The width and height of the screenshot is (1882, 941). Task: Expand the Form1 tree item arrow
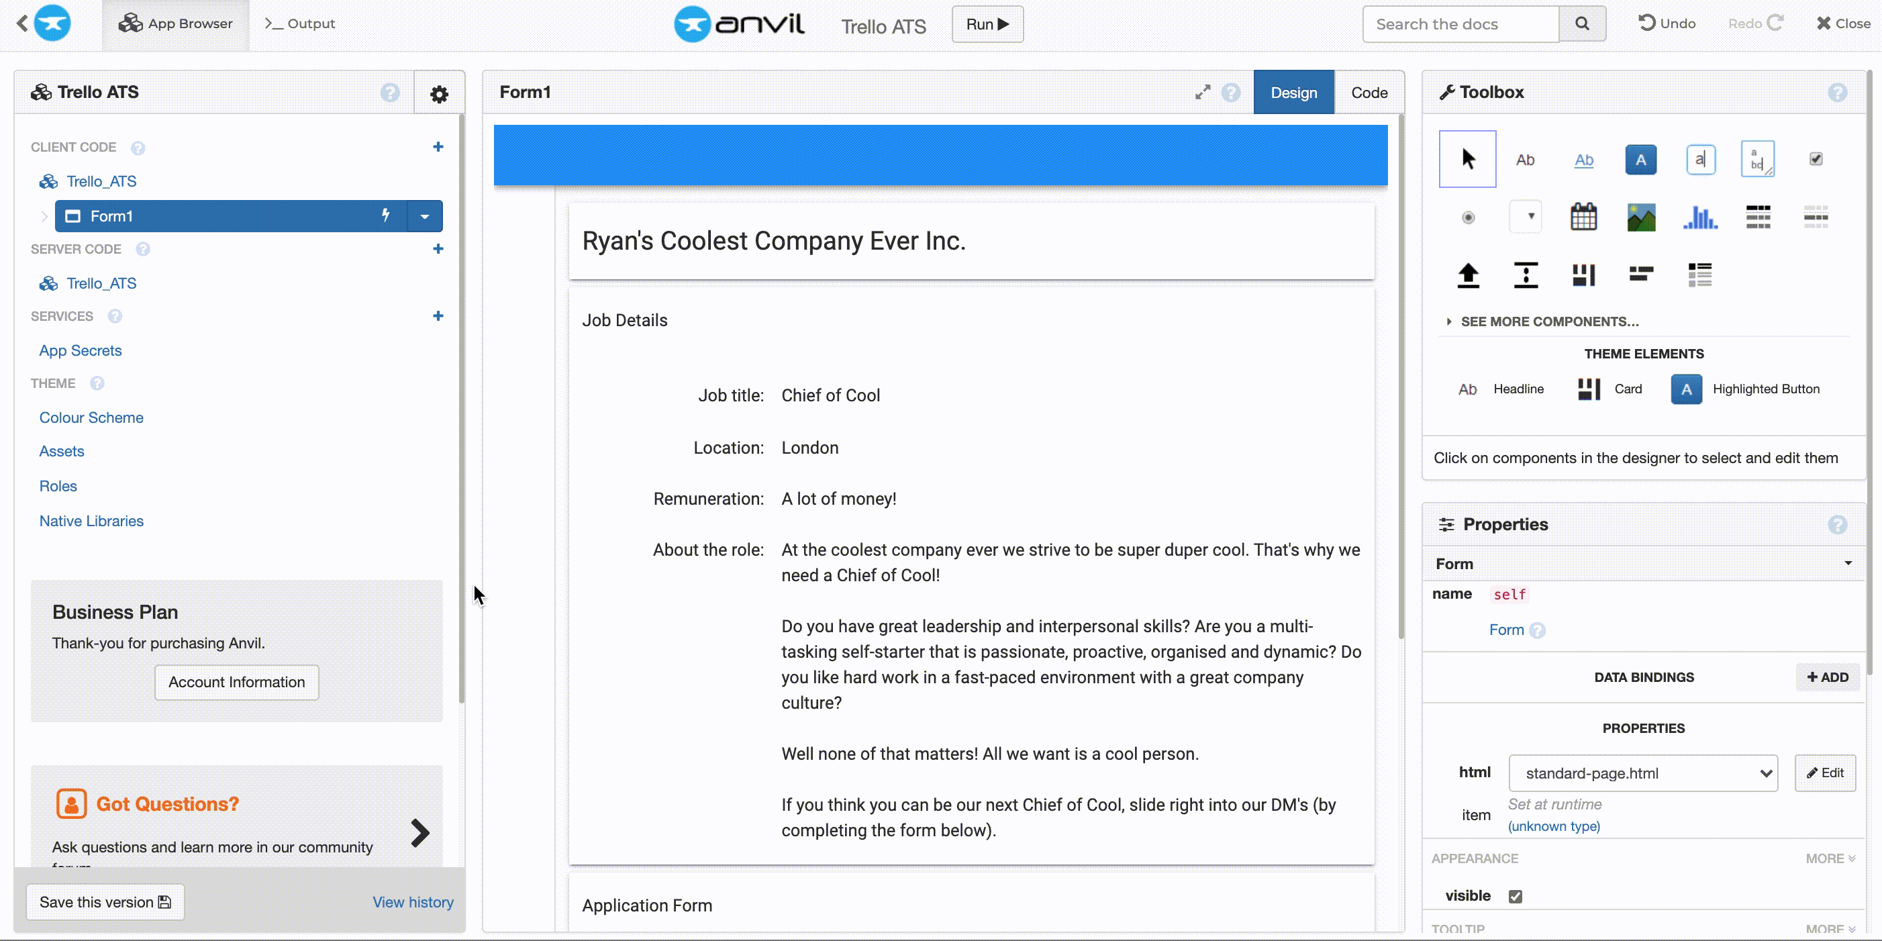44,216
